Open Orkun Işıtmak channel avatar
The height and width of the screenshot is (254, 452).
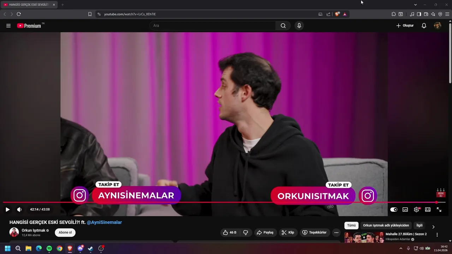coord(14,232)
